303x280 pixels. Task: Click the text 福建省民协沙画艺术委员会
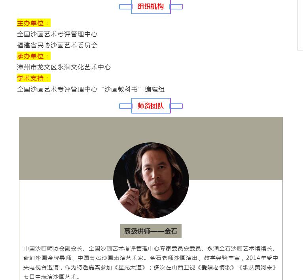(57, 45)
